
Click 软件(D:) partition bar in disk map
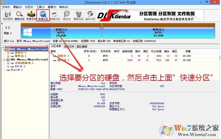[158, 31]
